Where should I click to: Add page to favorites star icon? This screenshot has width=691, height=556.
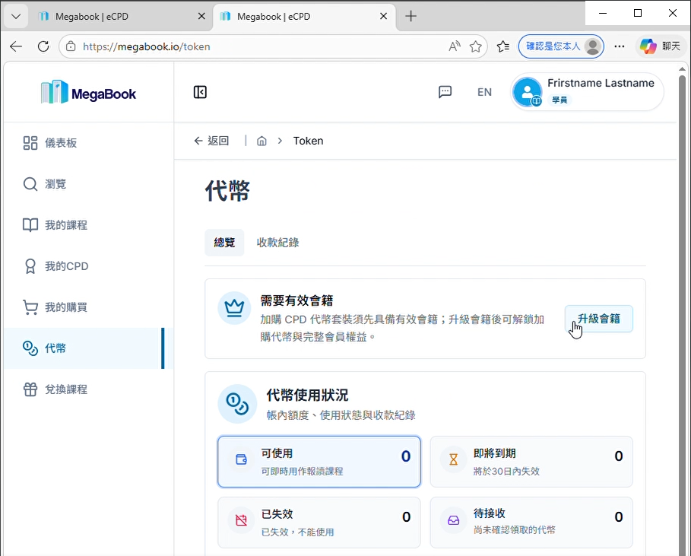click(476, 46)
